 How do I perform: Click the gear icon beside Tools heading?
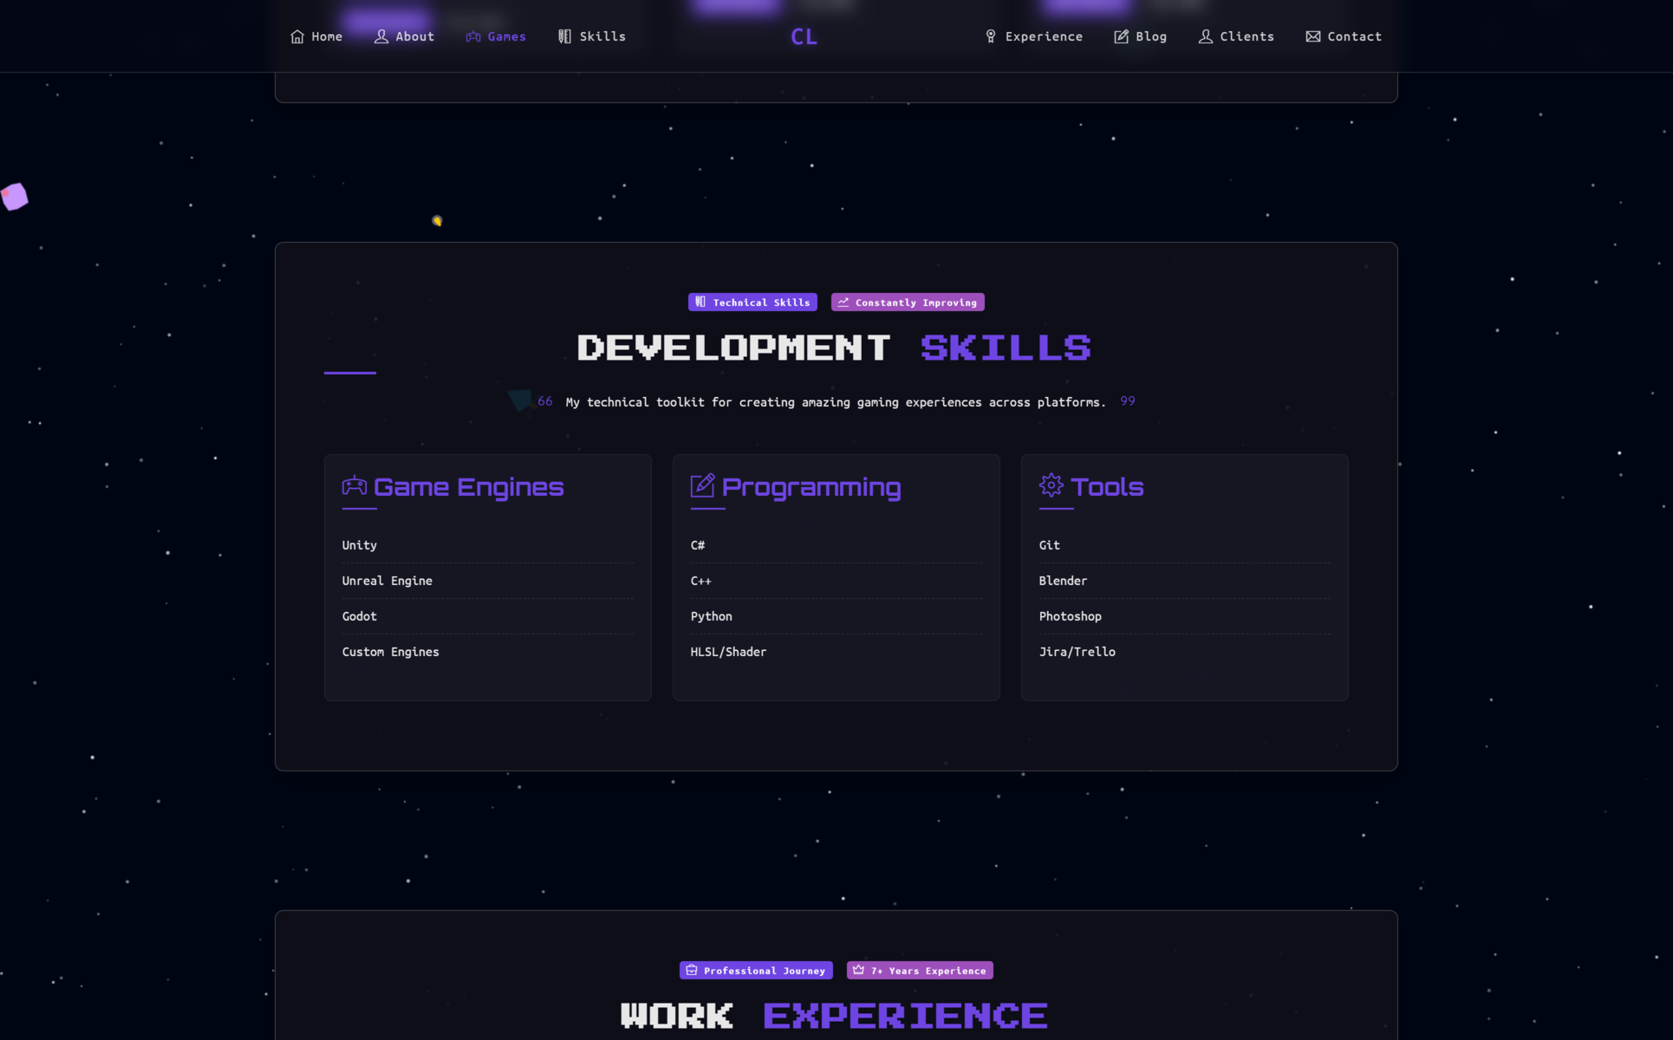1051,485
